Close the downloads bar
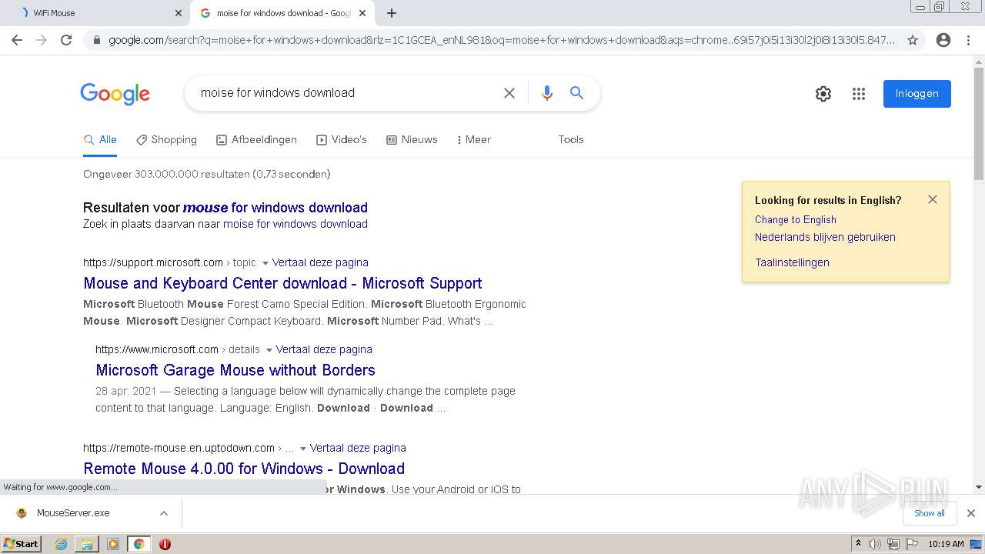 pyautogui.click(x=971, y=513)
